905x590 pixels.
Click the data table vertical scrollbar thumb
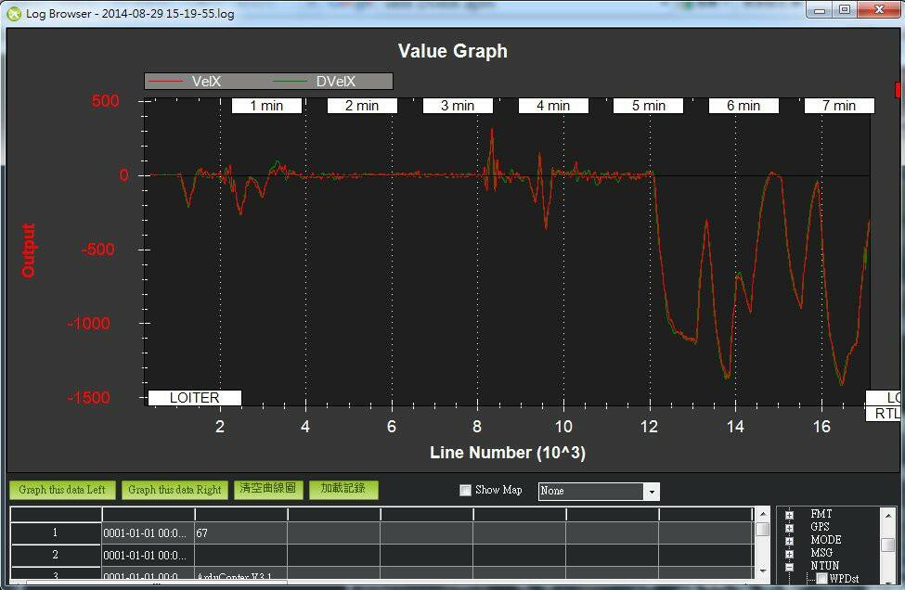click(762, 529)
